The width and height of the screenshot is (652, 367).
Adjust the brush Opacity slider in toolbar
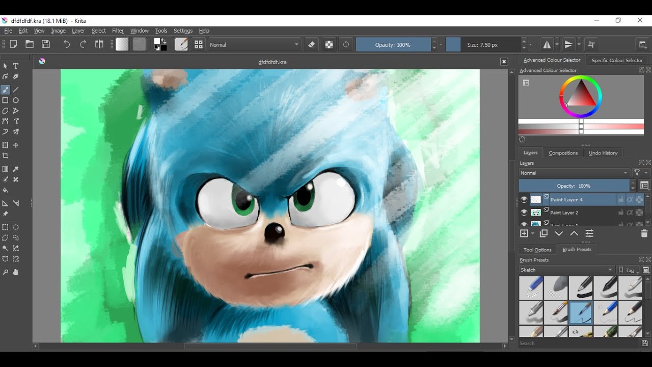tap(393, 45)
